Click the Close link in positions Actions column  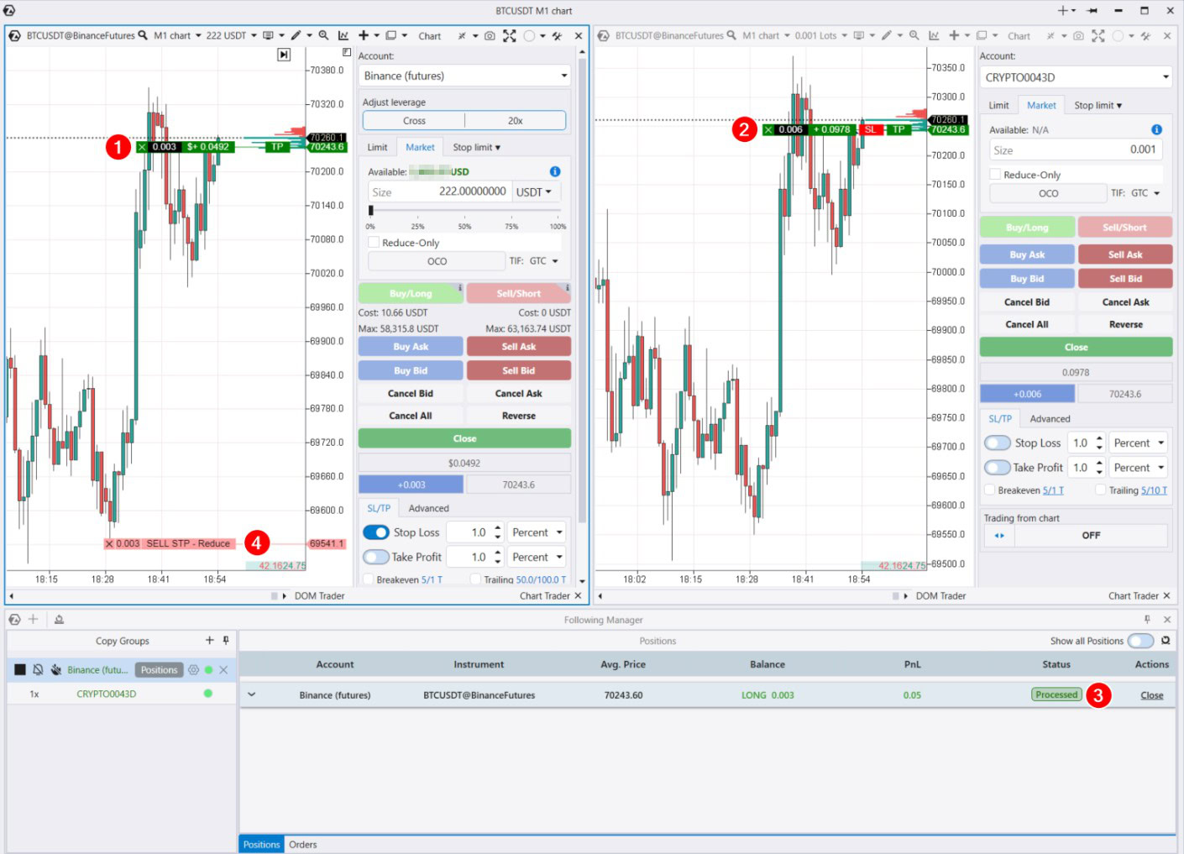tap(1151, 695)
